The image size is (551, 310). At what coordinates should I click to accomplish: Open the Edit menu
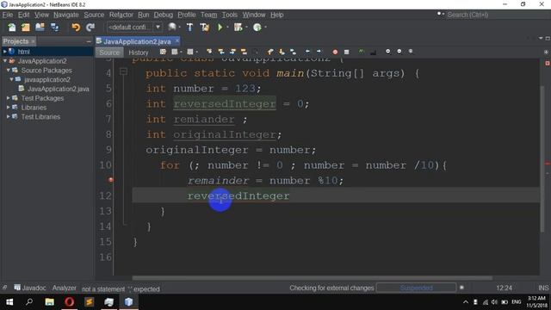coord(23,15)
